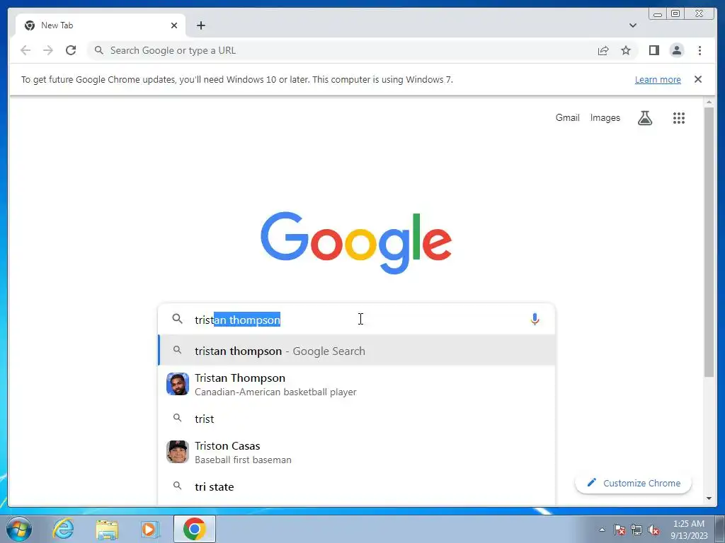Toggle the side panel icon

point(653,50)
